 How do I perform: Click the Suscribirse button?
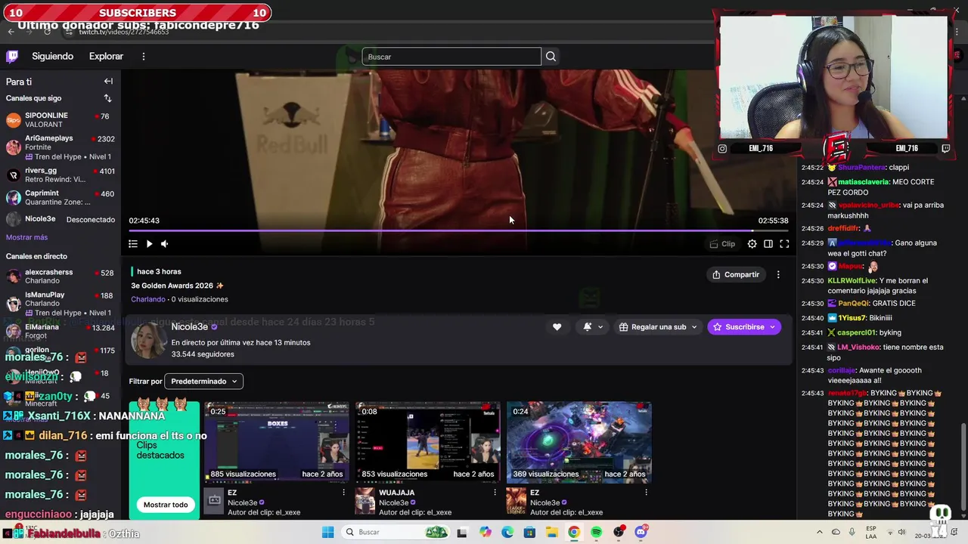pos(744,327)
